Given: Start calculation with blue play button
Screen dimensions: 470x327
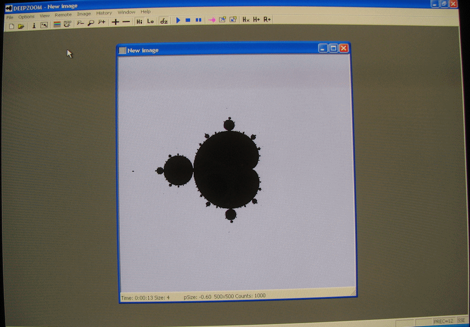Looking at the screenshot, I should (178, 20).
